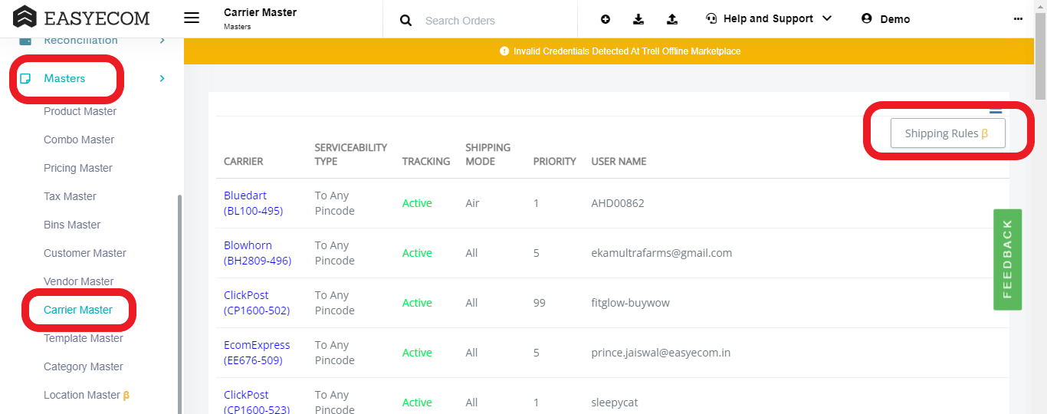Click the Demo user profile icon
Screen dimensions: 1047x414
(x=867, y=18)
